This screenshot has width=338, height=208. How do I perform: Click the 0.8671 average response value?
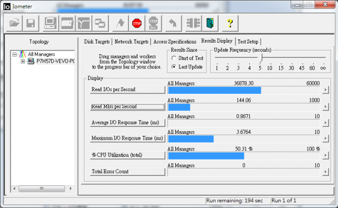(243, 116)
